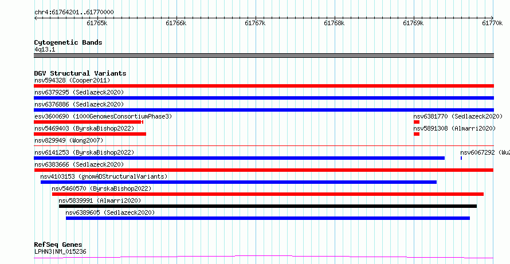This screenshot has height=264, width=510.
Task: Click the esv3600690 1000GenomesConsortiumPhase3 red bar
Action: point(88,122)
